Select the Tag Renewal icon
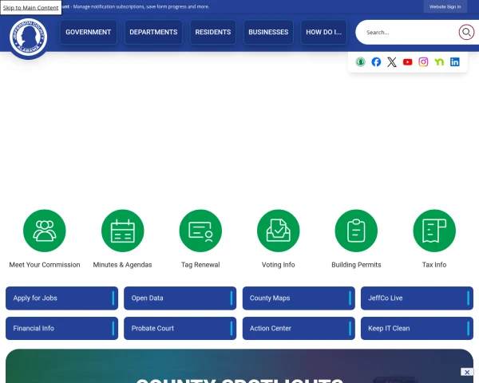This screenshot has width=479, height=383. (x=200, y=231)
